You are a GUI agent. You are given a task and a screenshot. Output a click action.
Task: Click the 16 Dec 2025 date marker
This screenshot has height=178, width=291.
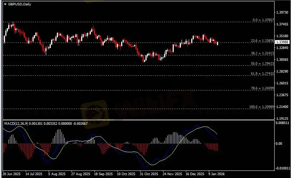(x=195, y=174)
